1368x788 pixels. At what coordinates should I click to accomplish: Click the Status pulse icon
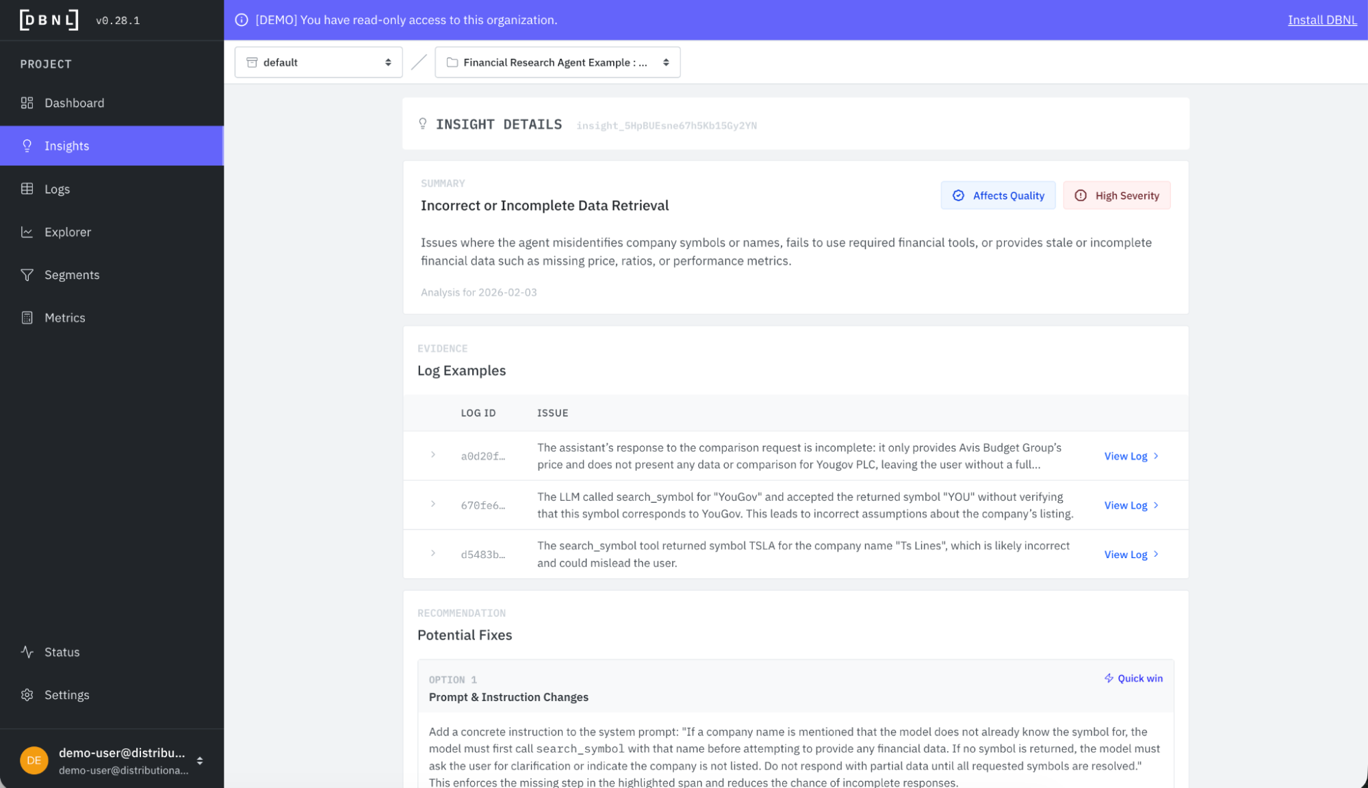(x=27, y=652)
